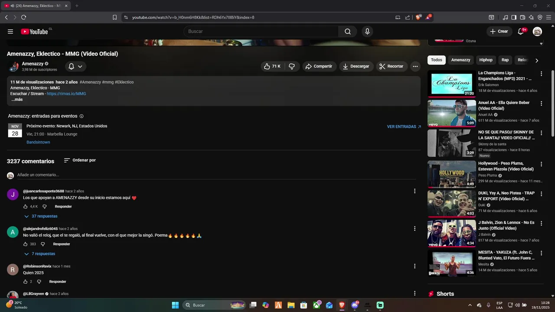Open File Explorer in the taskbar

291,305
